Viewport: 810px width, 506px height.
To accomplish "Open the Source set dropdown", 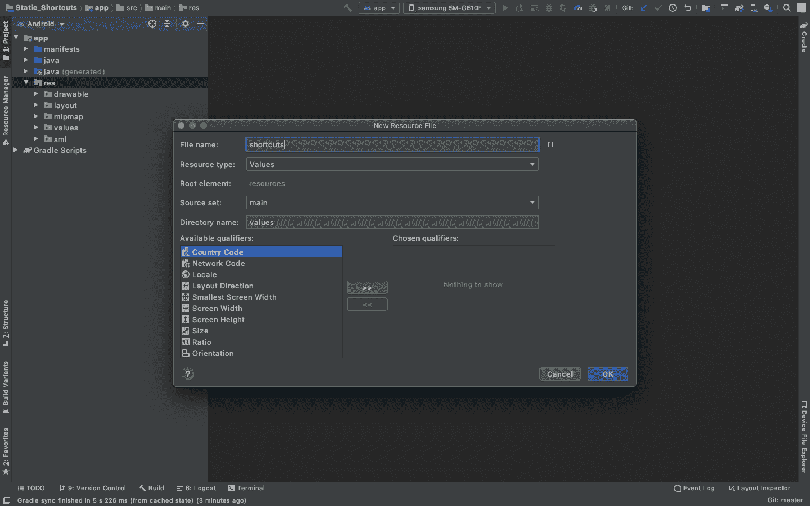I will point(392,202).
